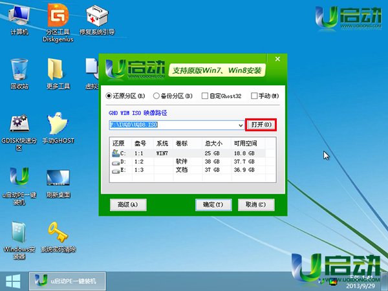The image size is (388, 291).
Task: Click the 系统 column header
Action: 164,144
